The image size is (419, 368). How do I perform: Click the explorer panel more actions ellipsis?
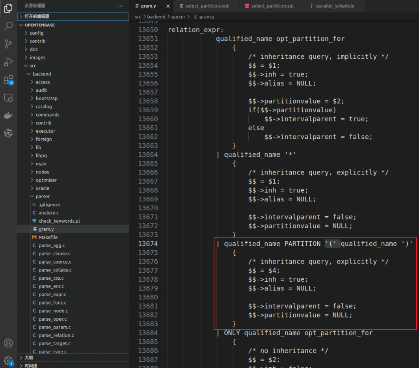[x=121, y=6]
